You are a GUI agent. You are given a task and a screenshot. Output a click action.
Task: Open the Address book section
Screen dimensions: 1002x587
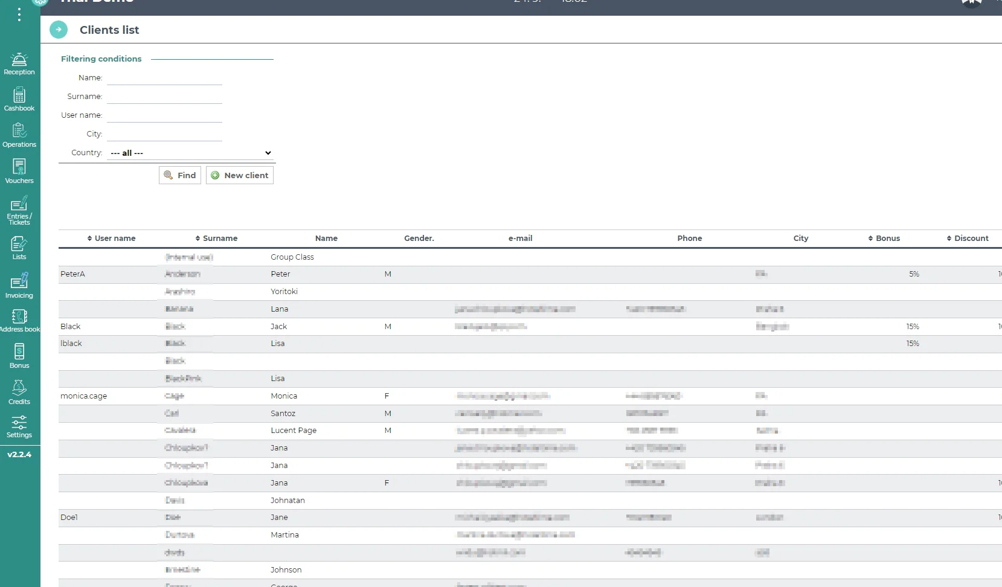(19, 321)
